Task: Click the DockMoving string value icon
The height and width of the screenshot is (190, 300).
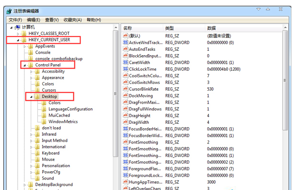Action: (125, 95)
